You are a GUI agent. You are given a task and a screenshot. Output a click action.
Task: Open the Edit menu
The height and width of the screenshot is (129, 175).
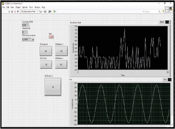(x=8, y=7)
